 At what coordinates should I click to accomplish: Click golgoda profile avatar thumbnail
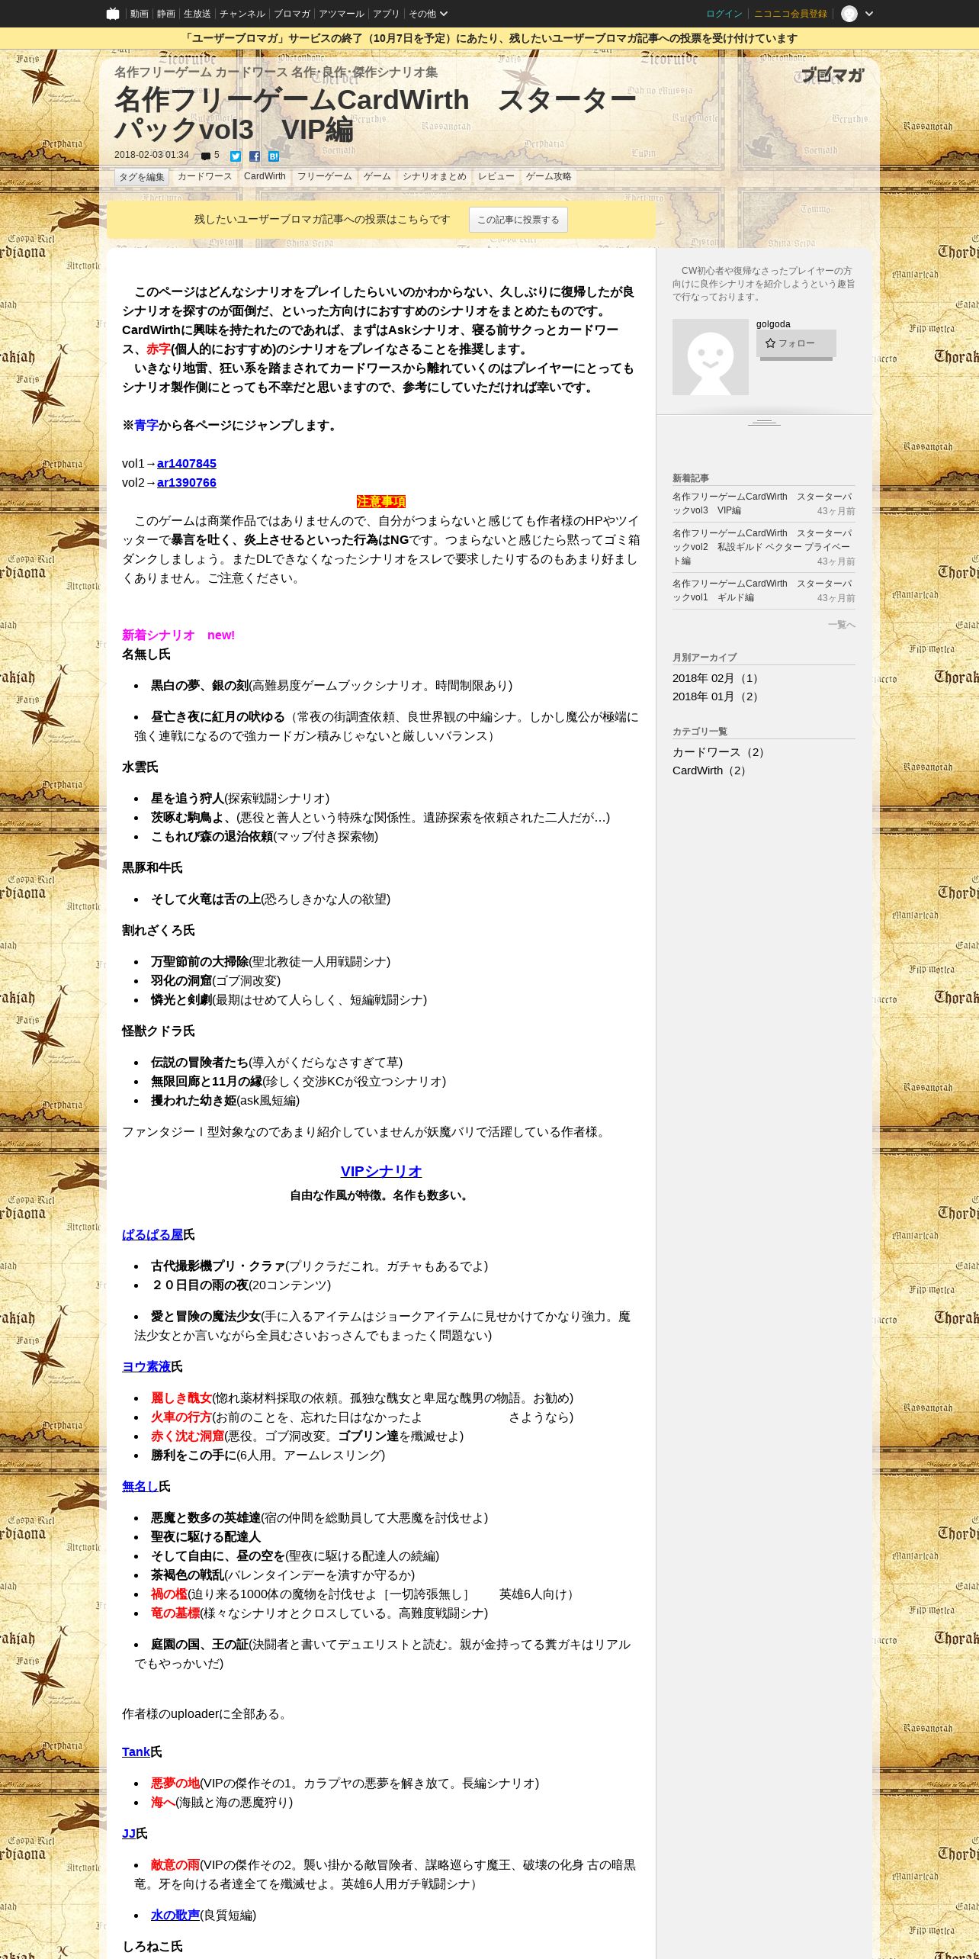click(x=710, y=357)
